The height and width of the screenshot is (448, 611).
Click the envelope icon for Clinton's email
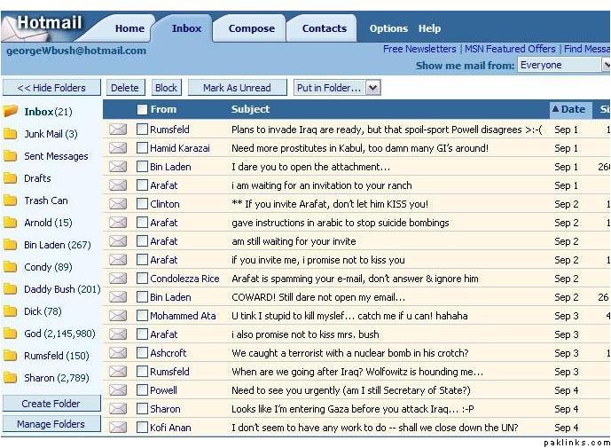pyautogui.click(x=117, y=204)
